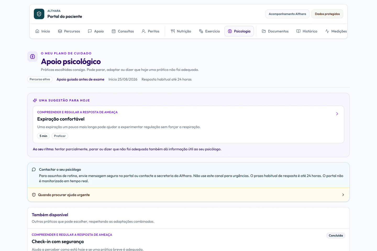Viewport: 377px width, 251px height.
Task: Open Apoio guiado antes de exame link
Action: click(x=80, y=79)
